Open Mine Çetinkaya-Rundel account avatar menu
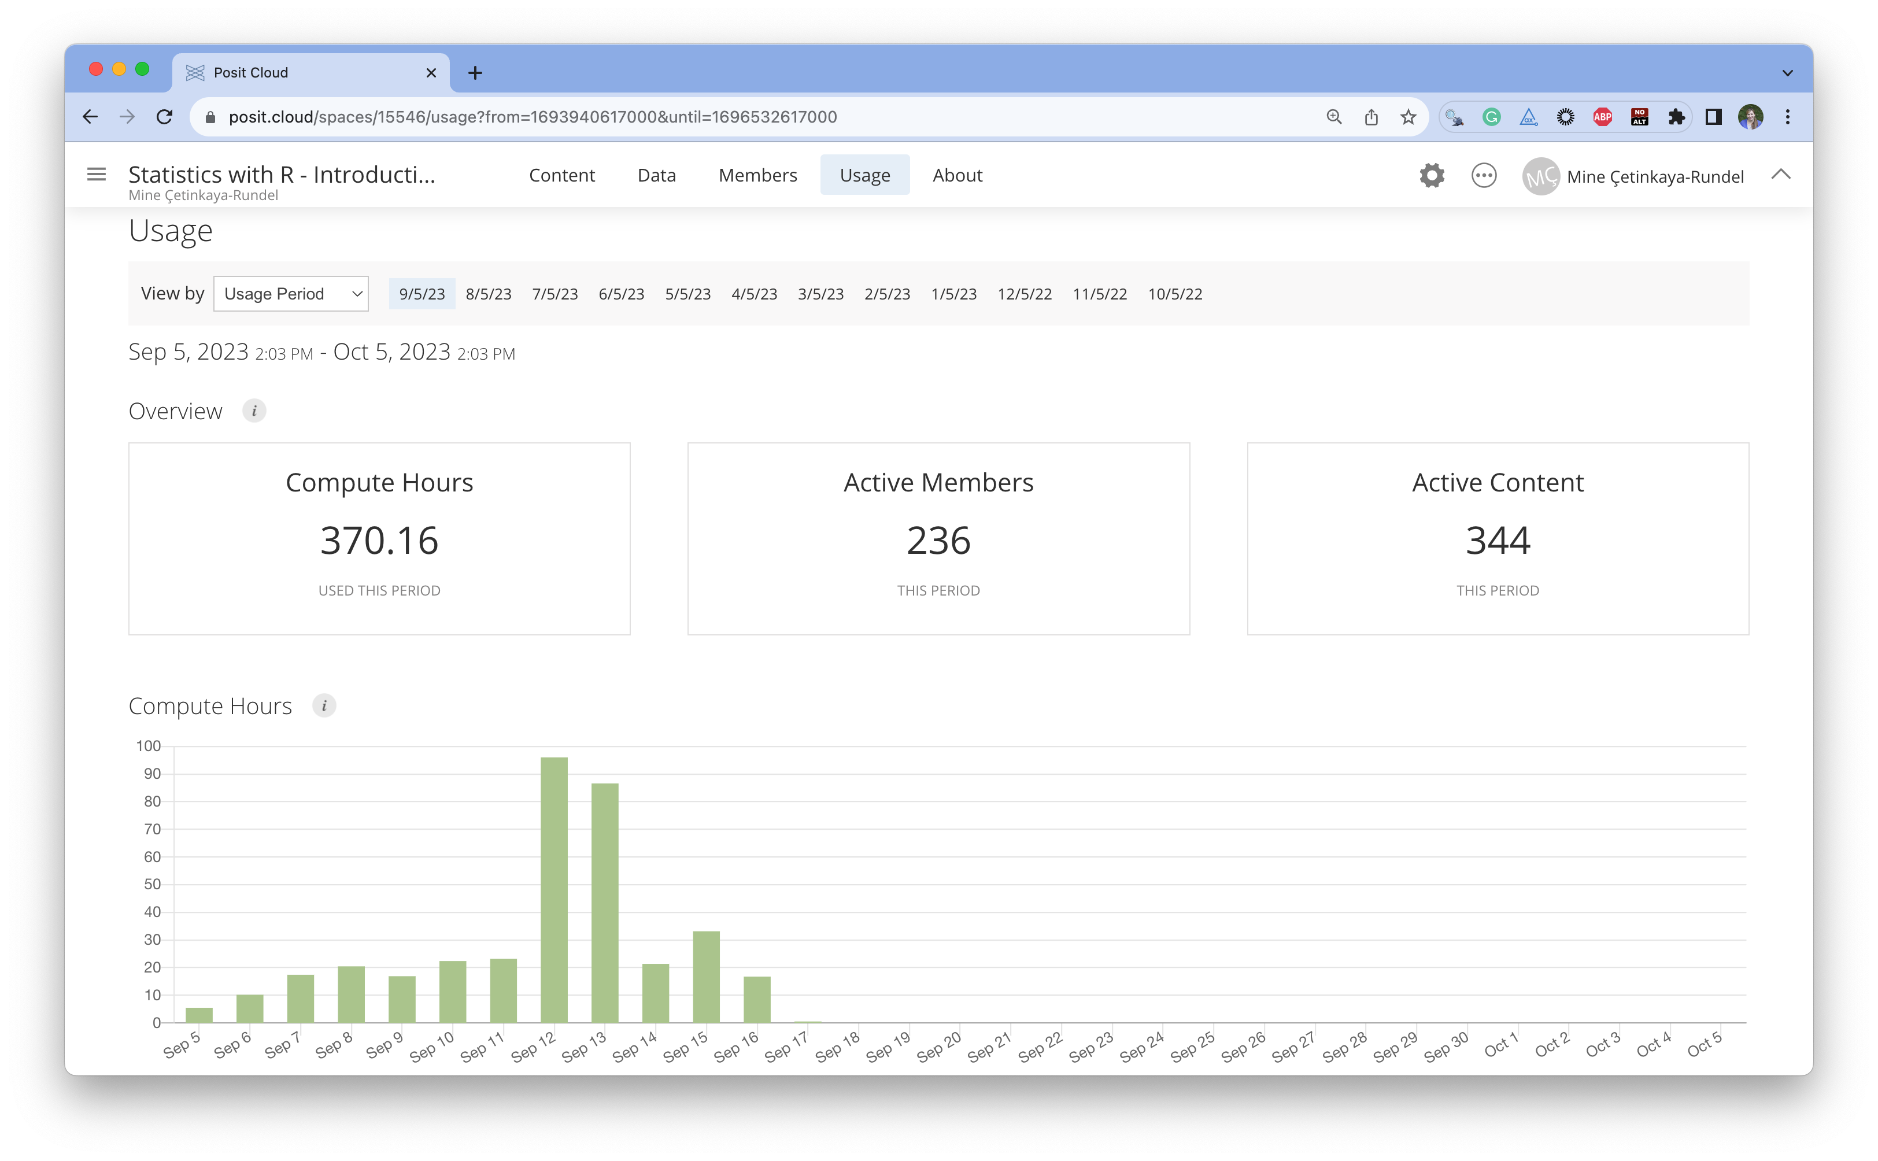Screen dimensions: 1878x1161 click(1540, 176)
